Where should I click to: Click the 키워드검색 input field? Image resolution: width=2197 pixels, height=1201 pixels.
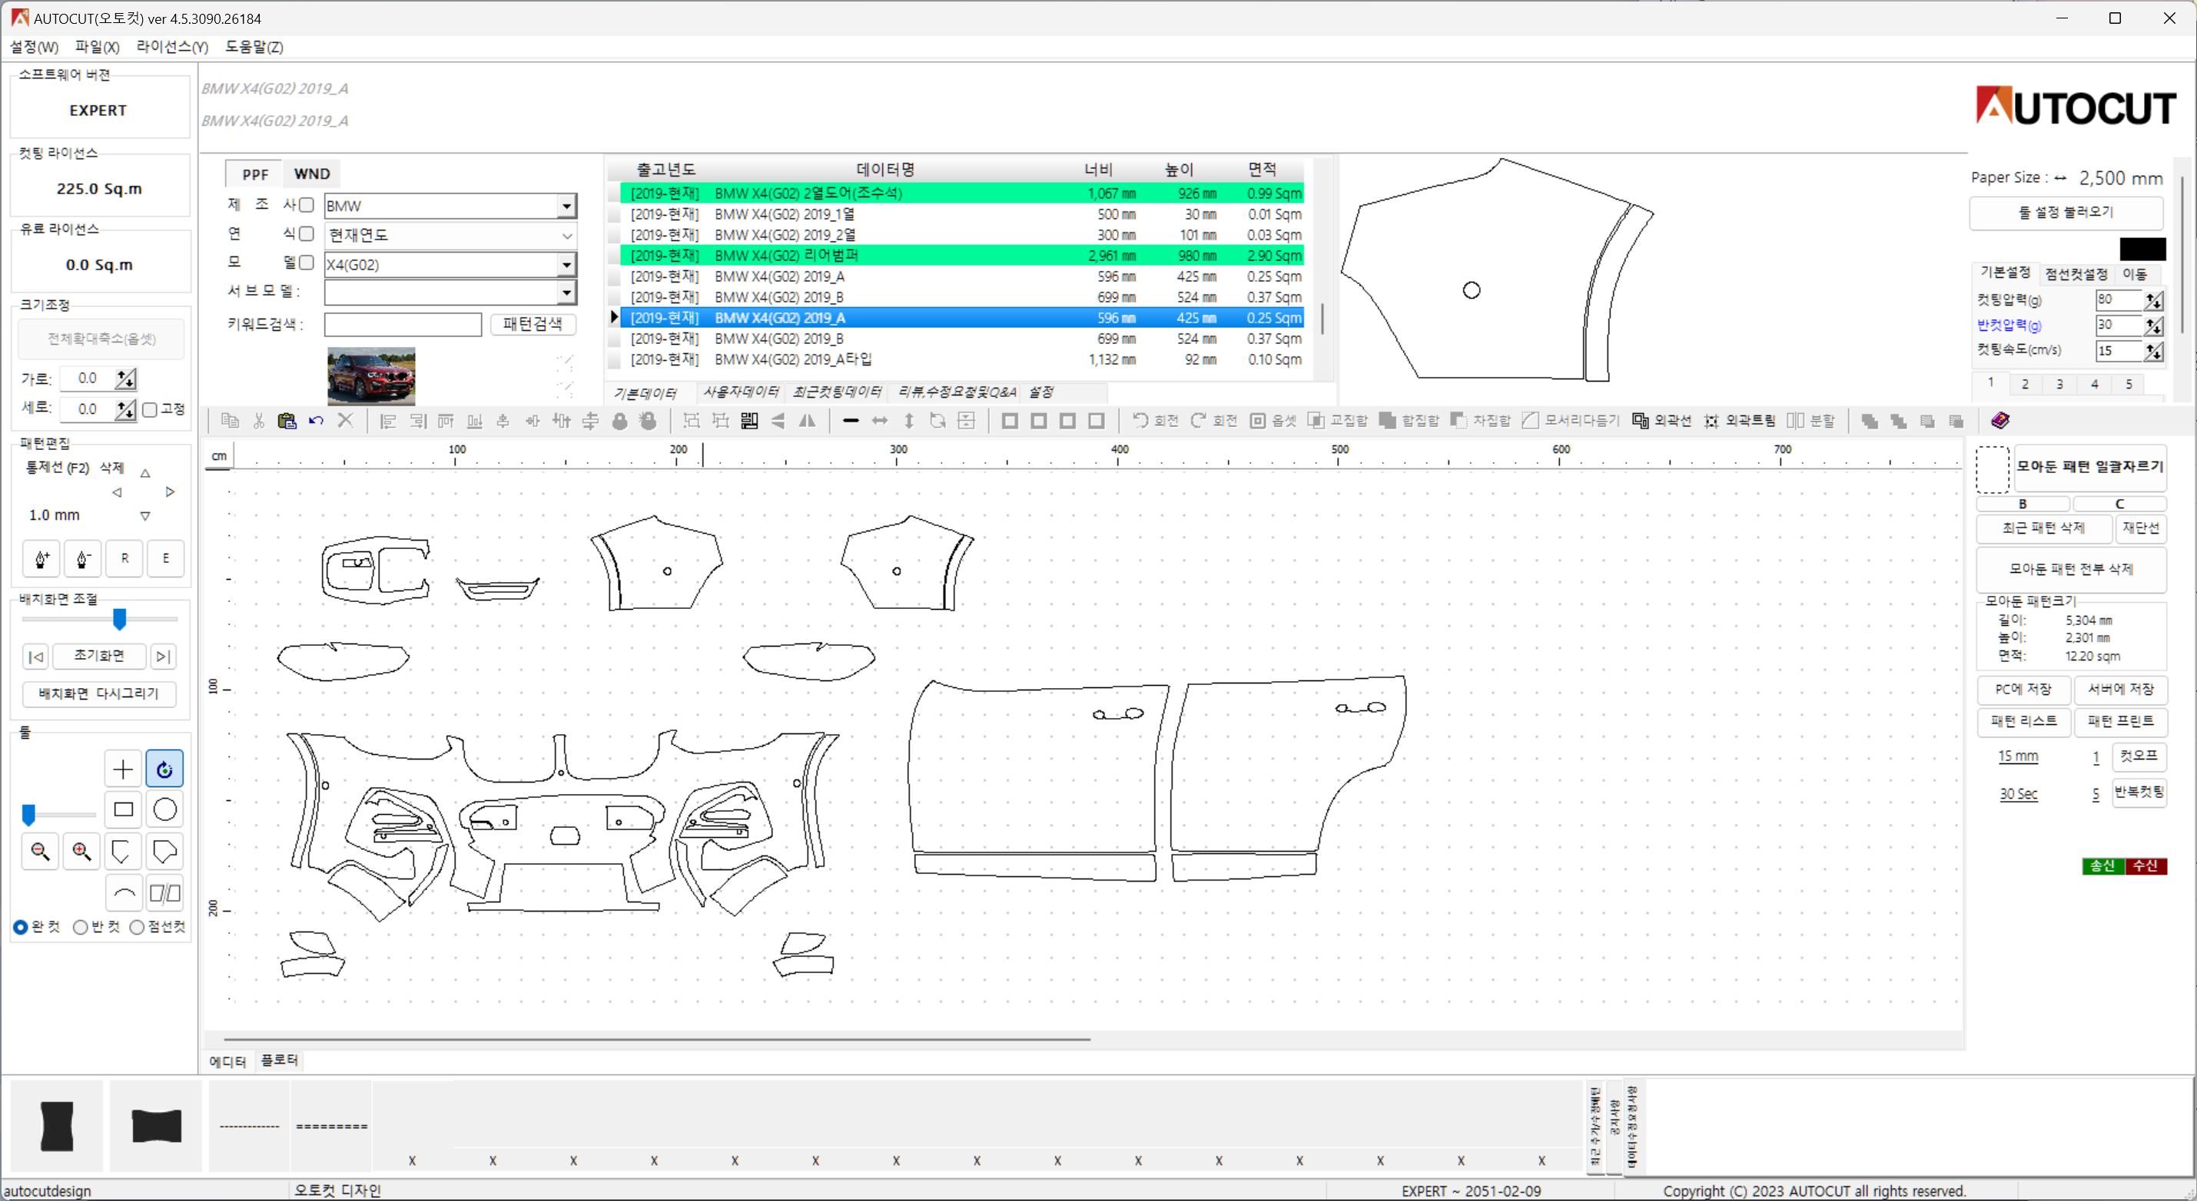[403, 325]
